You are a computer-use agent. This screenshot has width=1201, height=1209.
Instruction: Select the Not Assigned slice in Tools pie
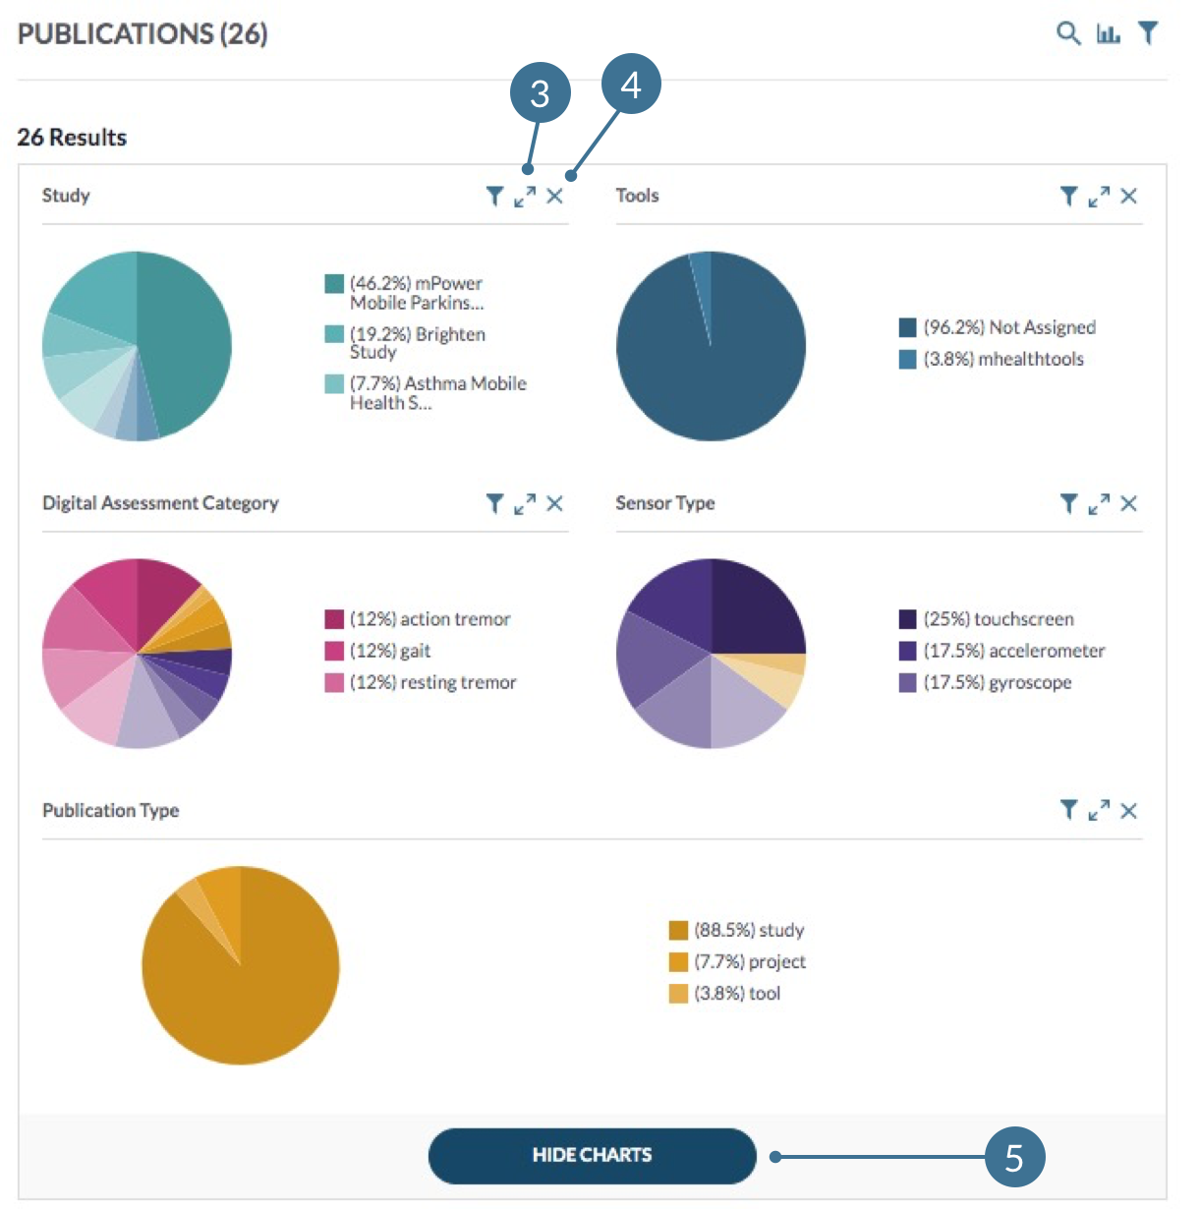(x=711, y=374)
